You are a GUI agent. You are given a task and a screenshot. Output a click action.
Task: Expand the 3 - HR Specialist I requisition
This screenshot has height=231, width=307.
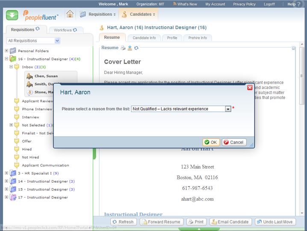6,173
